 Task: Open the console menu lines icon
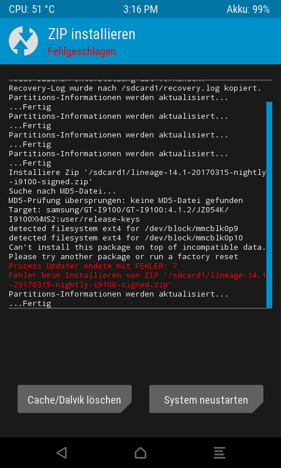220,453
